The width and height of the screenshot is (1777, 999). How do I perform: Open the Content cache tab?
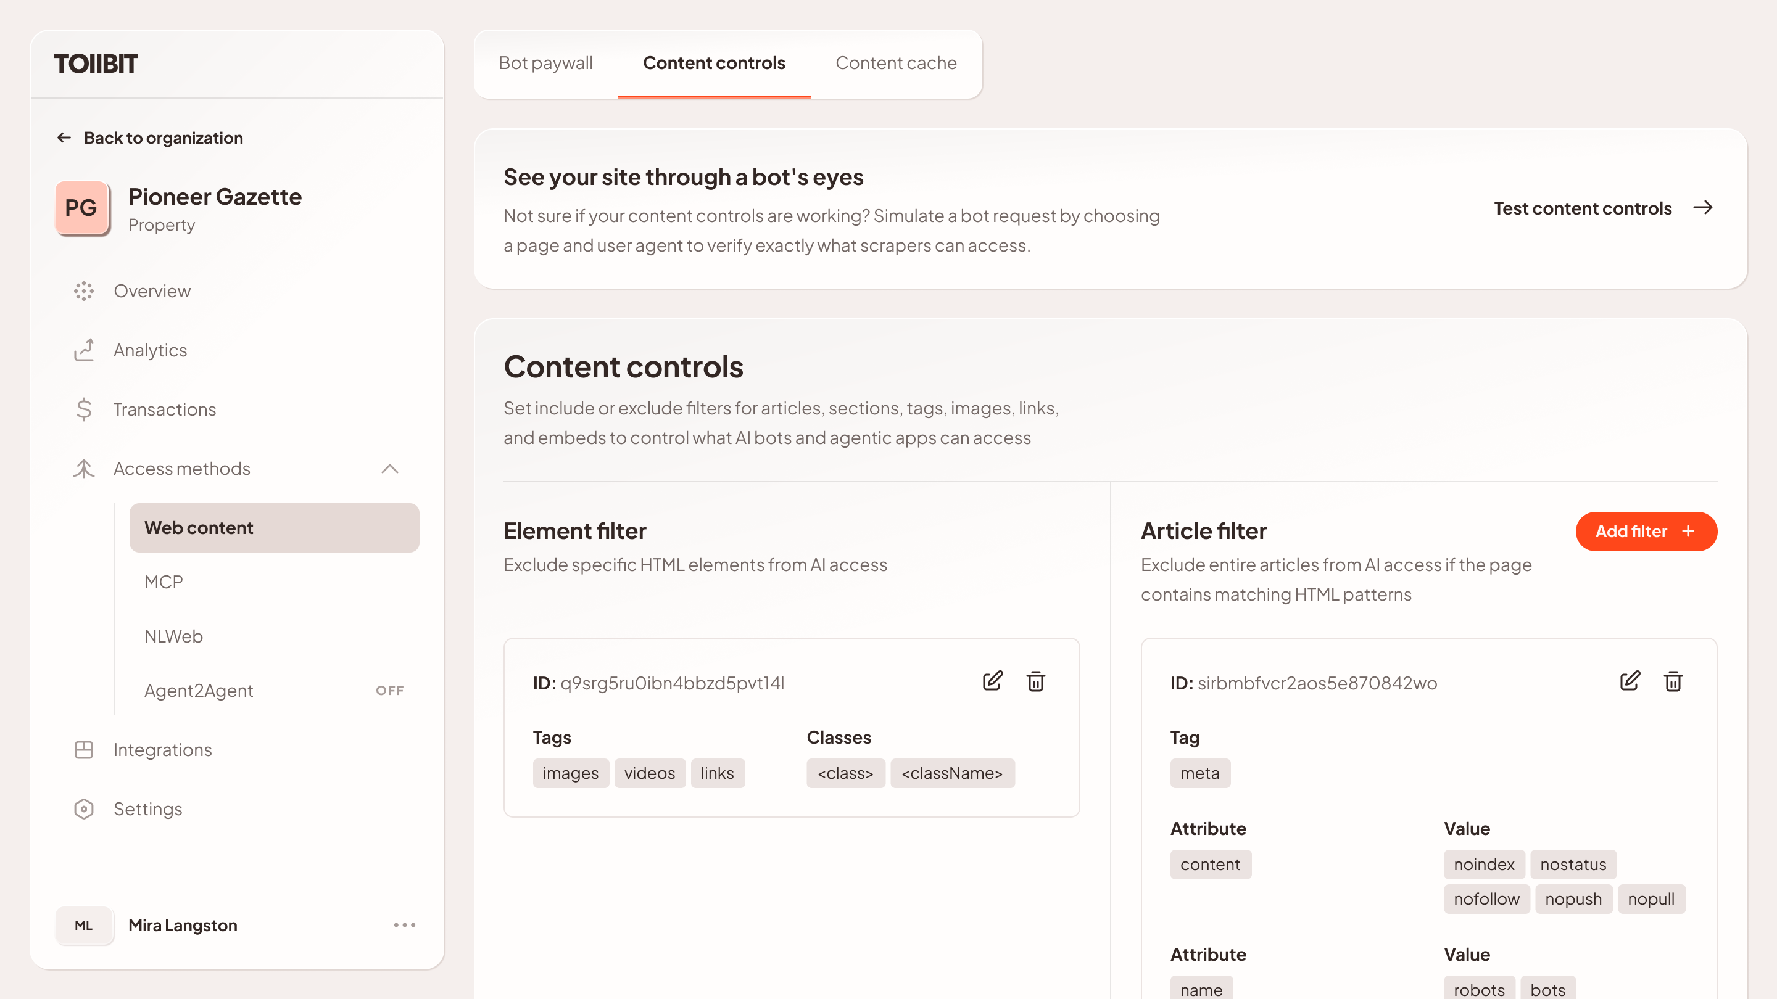pos(895,63)
